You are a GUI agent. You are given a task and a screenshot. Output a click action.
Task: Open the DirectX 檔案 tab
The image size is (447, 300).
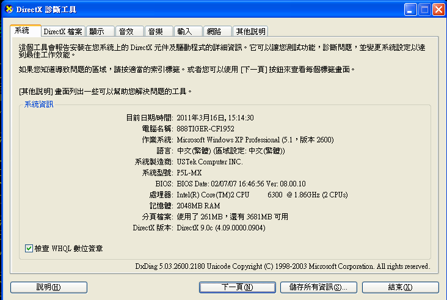[63, 31]
